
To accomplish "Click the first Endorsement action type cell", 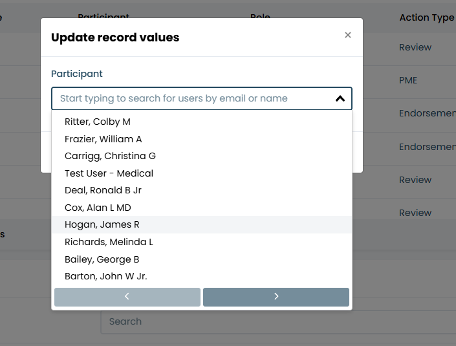I will pyautogui.click(x=428, y=113).
